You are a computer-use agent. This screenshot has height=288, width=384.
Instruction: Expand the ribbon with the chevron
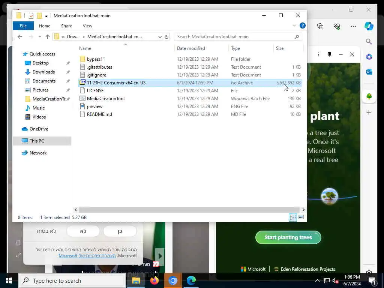(x=294, y=25)
